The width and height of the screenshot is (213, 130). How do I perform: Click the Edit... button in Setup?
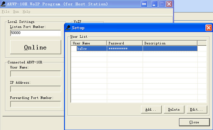197,109
